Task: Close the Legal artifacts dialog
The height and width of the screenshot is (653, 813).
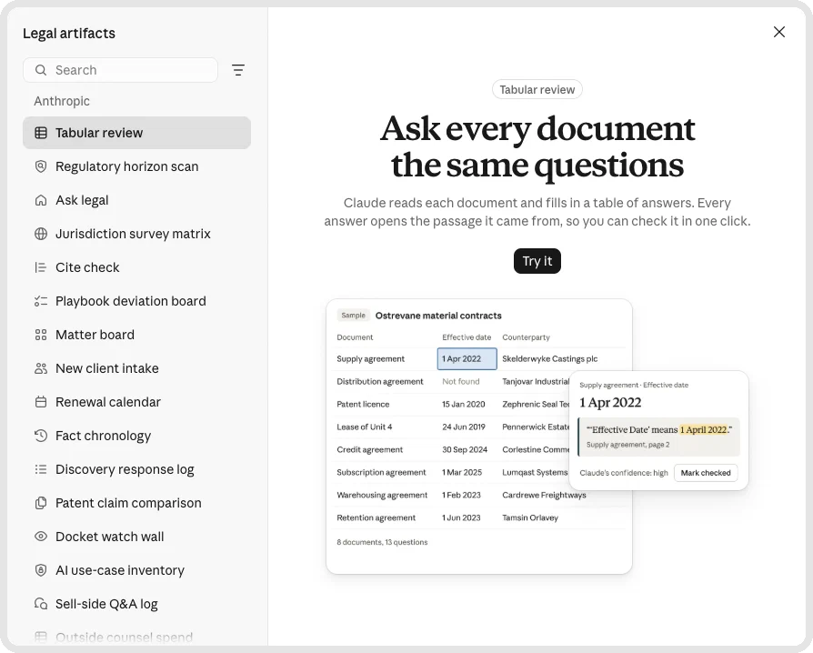Action: point(778,32)
